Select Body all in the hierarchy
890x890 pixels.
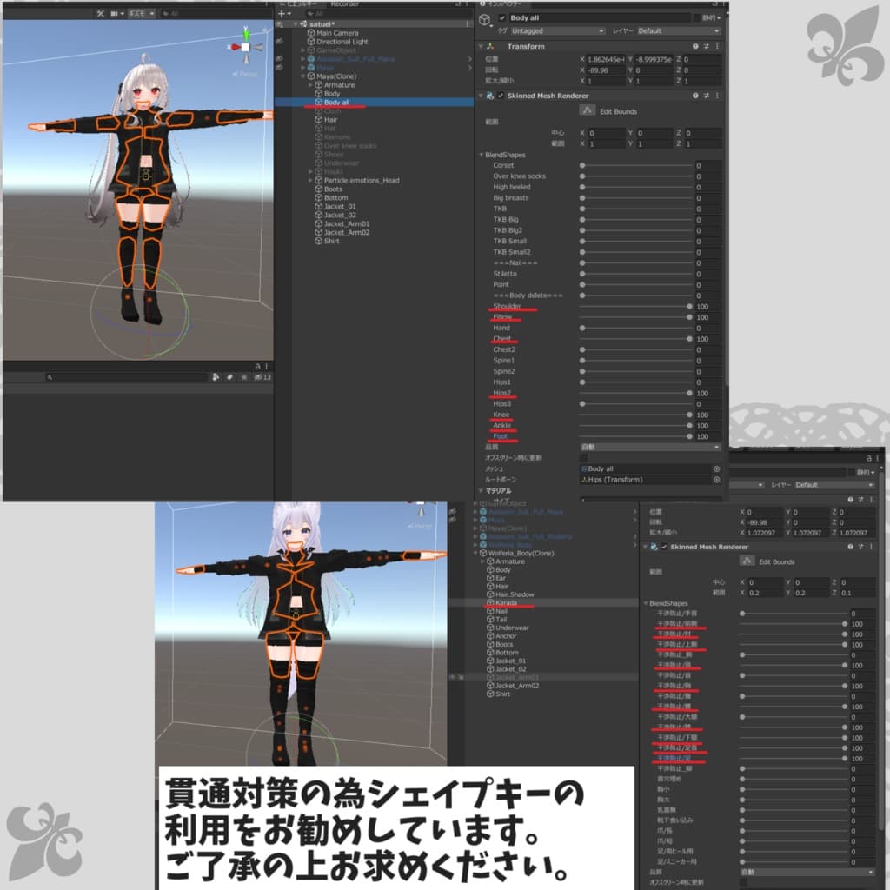(x=336, y=103)
